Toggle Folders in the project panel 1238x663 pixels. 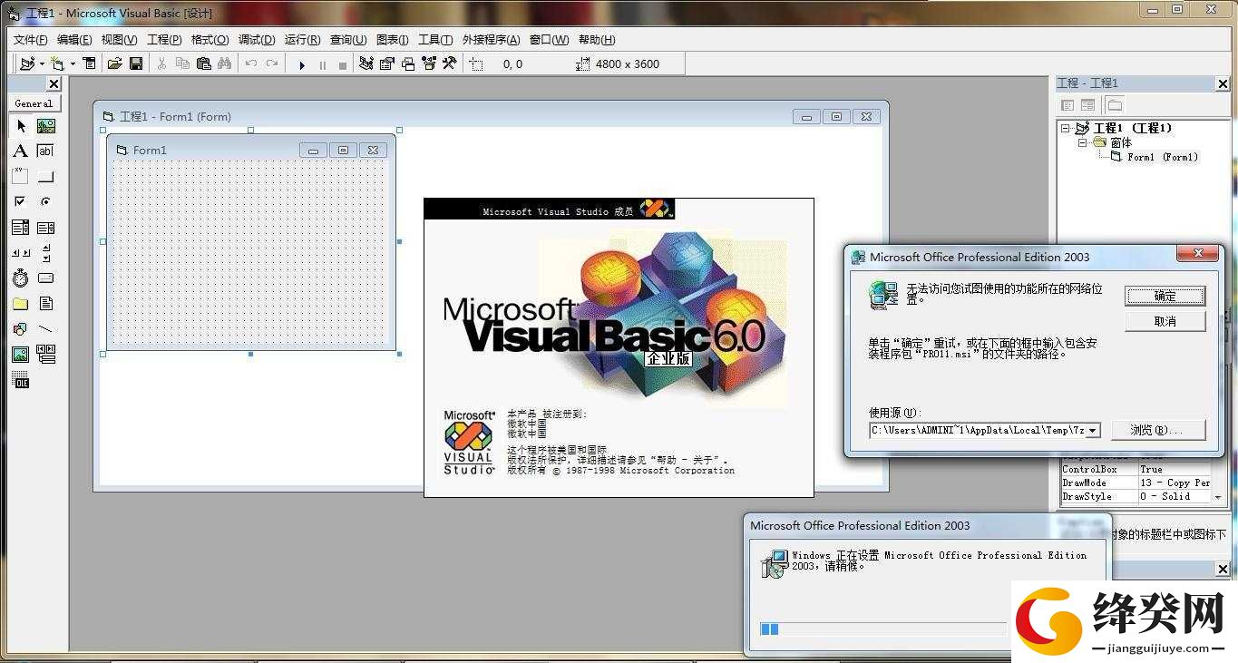tap(1115, 105)
